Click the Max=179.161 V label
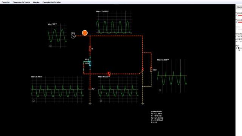Viewport: 242px width, 136px height. point(102,12)
